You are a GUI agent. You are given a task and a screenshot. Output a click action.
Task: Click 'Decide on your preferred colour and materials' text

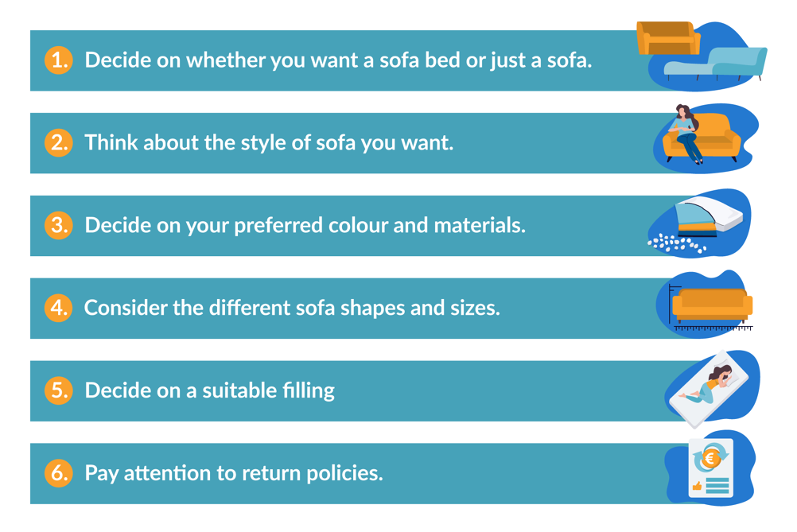pyautogui.click(x=305, y=226)
